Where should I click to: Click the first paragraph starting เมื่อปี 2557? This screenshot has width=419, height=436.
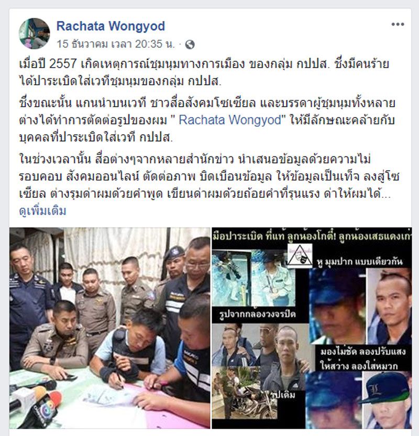coord(204,72)
